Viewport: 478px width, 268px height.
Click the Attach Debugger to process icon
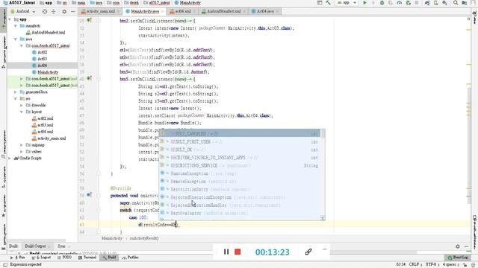click(x=409, y=3)
